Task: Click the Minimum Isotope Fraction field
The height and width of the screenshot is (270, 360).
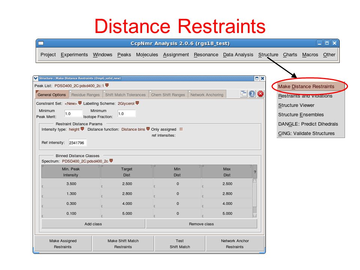Action: point(126,114)
